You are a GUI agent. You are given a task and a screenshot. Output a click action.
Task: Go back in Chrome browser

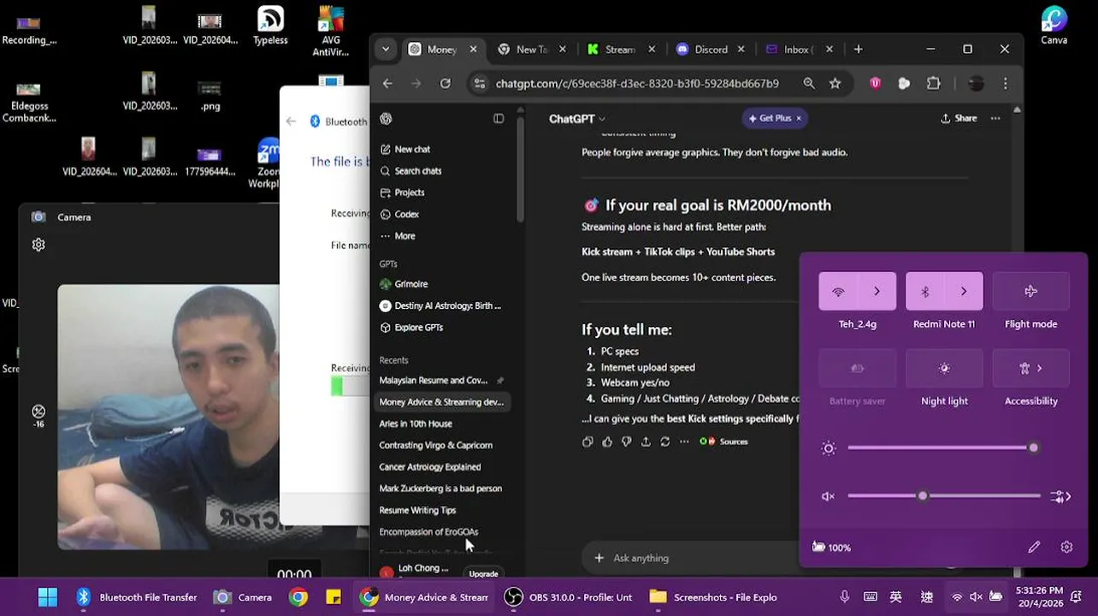[x=387, y=83]
